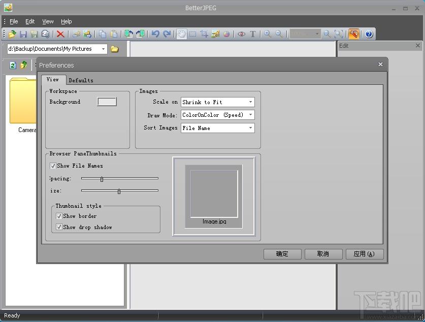Switch to the Defaults tab in Preferences
This screenshot has height=322, width=425.
point(81,80)
